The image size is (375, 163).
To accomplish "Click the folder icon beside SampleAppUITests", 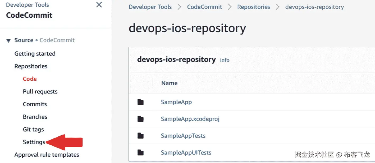I will [140, 152].
